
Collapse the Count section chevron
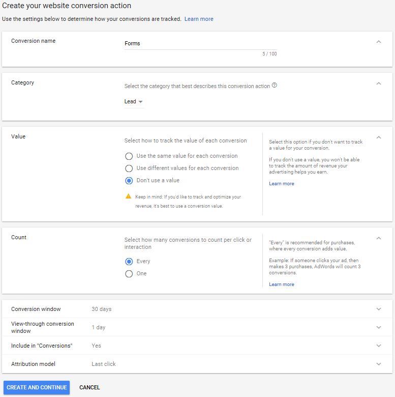pyautogui.click(x=379, y=238)
